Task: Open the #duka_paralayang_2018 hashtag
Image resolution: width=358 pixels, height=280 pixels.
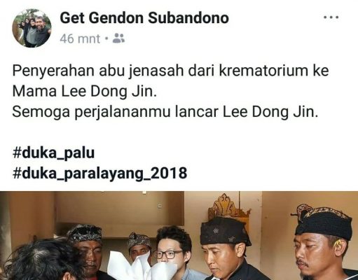Action: coord(99,174)
